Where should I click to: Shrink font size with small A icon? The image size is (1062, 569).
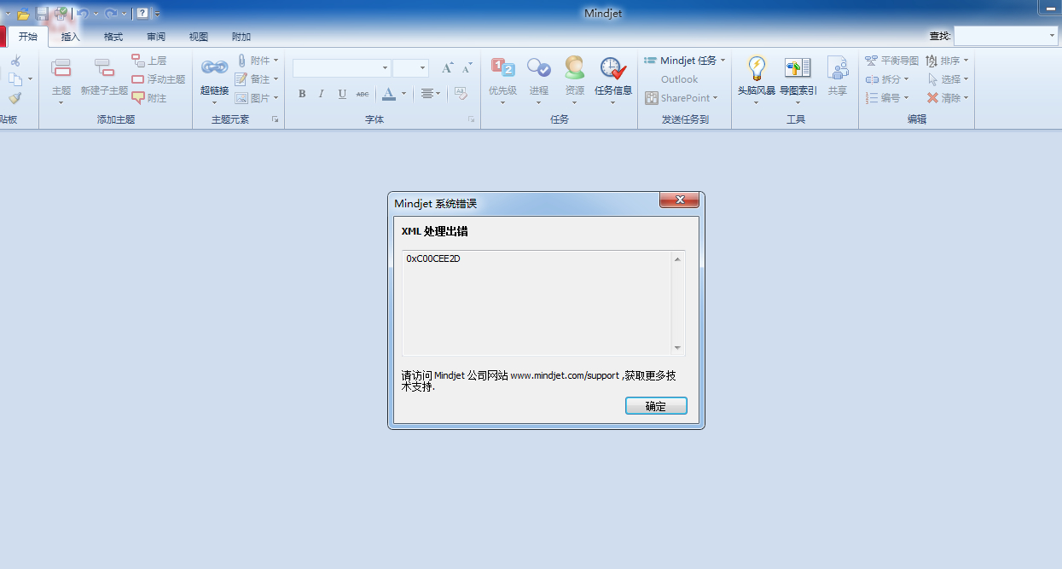click(x=467, y=68)
